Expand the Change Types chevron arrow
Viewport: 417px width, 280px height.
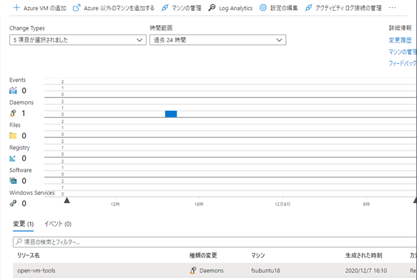[x=139, y=40]
